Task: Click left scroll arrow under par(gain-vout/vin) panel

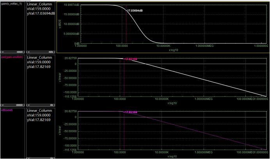Action: [2, 105]
